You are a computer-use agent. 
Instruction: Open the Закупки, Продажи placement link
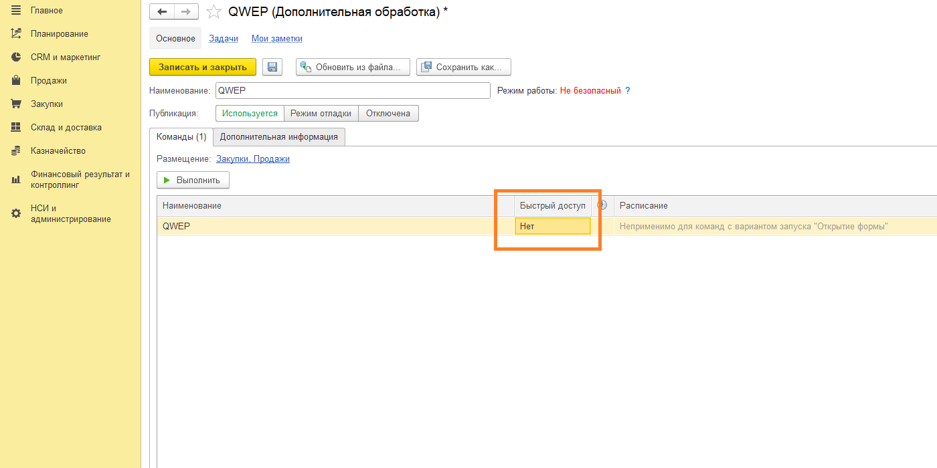(253, 159)
